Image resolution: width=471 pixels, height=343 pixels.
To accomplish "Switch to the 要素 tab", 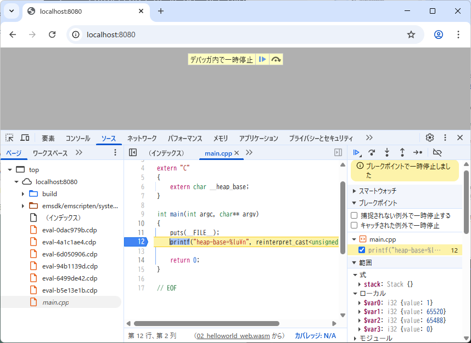I will (48, 138).
